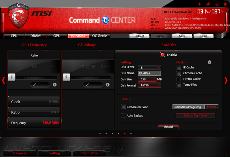Jump to sixth page dot indicator
This screenshot has height=157, width=230.
click(x=131, y=134)
